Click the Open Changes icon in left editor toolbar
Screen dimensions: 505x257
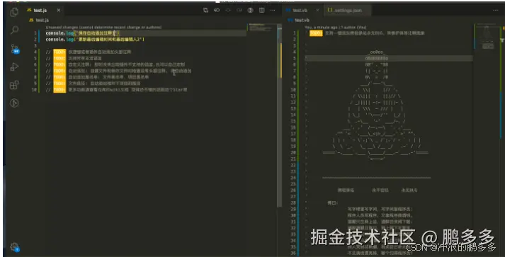205,11
